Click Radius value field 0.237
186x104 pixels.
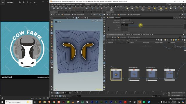point(125,25)
